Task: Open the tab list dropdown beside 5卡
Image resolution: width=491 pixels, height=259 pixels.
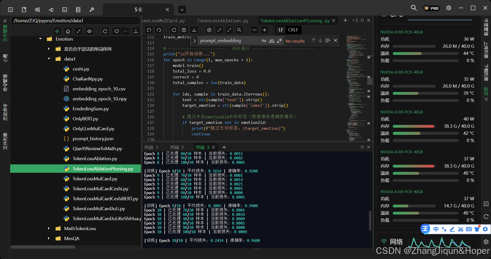Action: [x=182, y=9]
